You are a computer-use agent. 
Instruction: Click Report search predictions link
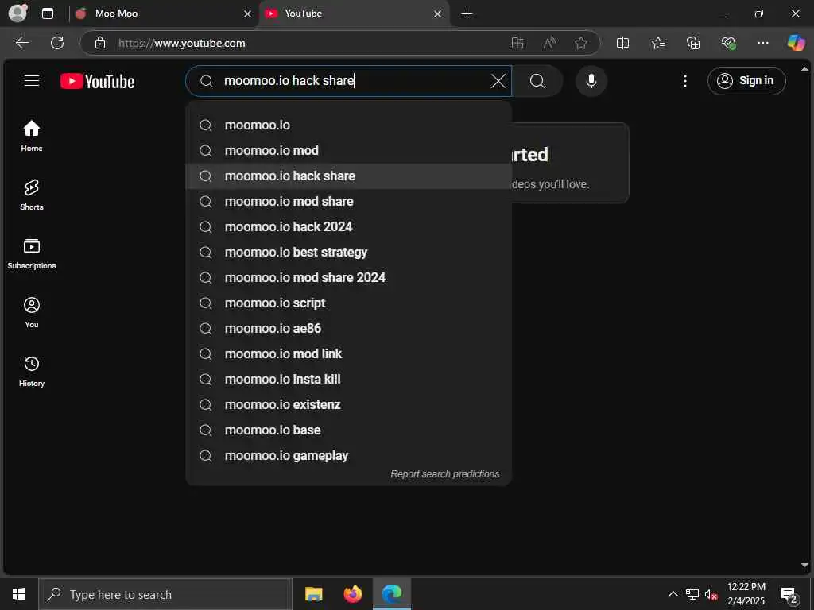pos(445,474)
